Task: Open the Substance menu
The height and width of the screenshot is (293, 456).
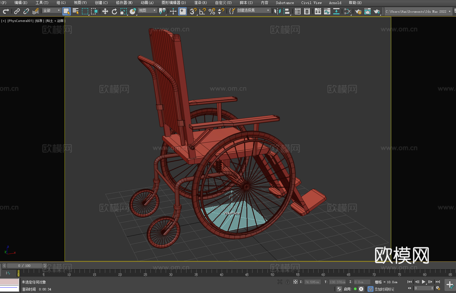Action: pyautogui.click(x=285, y=3)
